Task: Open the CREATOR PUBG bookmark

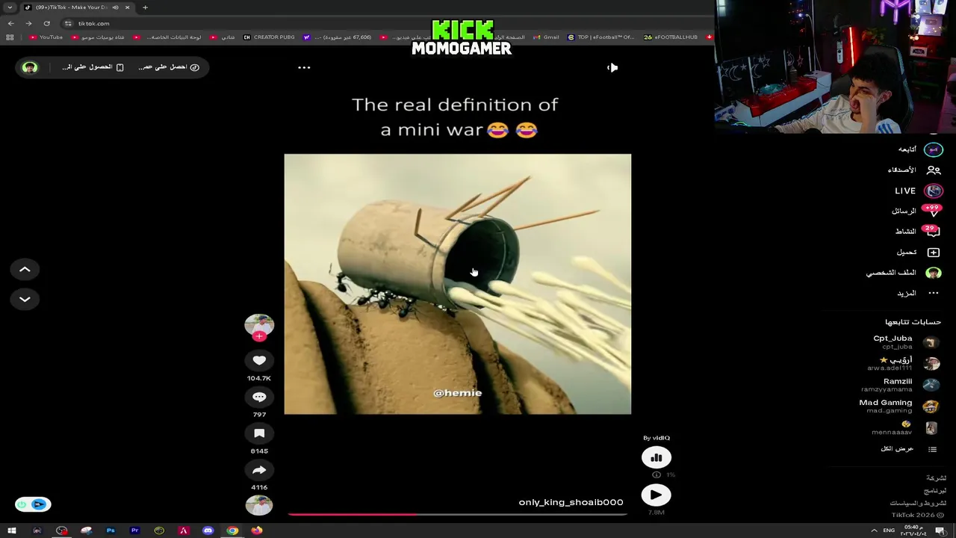Action: 269,37
